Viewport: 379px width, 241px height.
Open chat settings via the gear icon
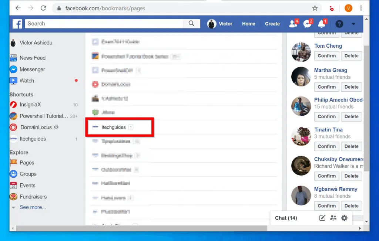click(x=344, y=218)
